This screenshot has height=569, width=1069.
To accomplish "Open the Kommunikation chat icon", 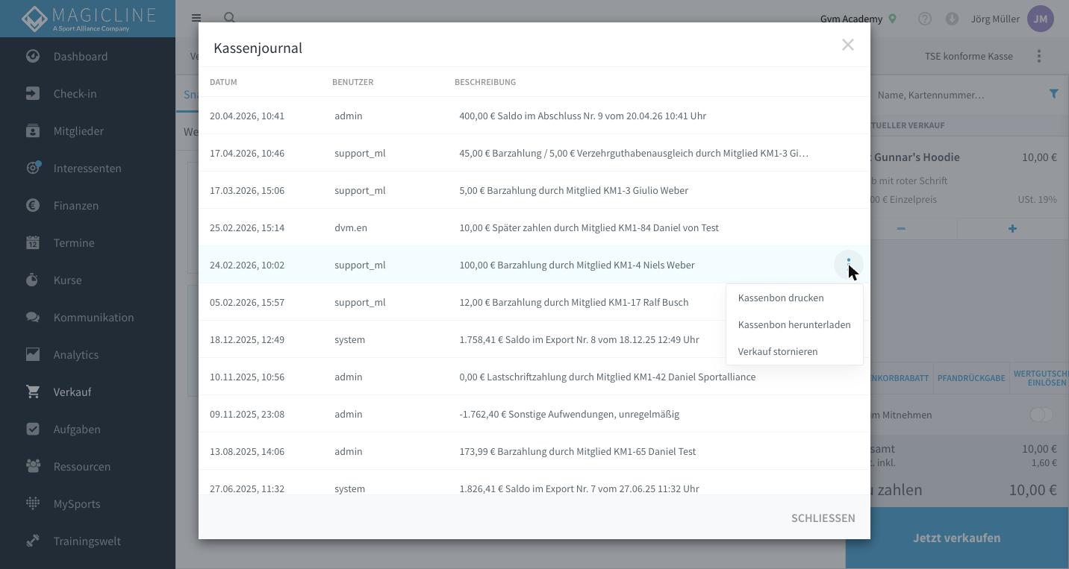I will pos(33,317).
